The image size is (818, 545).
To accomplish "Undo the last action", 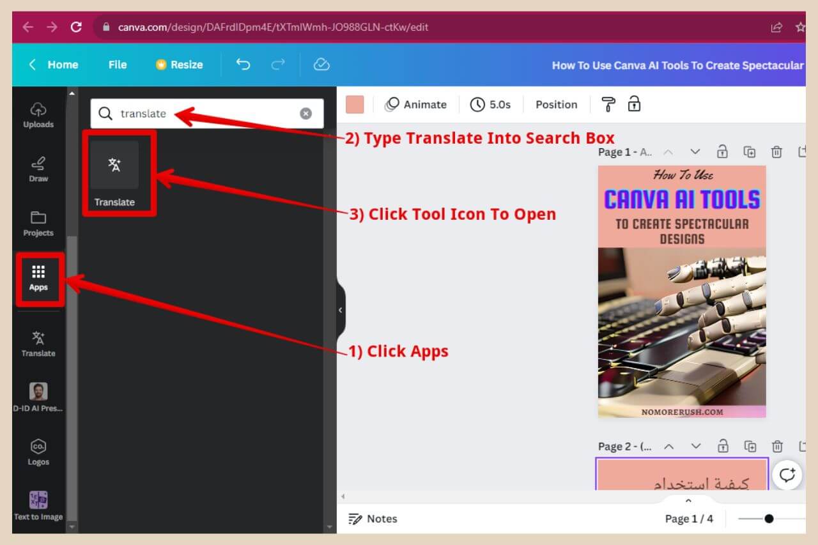I will pyautogui.click(x=243, y=65).
